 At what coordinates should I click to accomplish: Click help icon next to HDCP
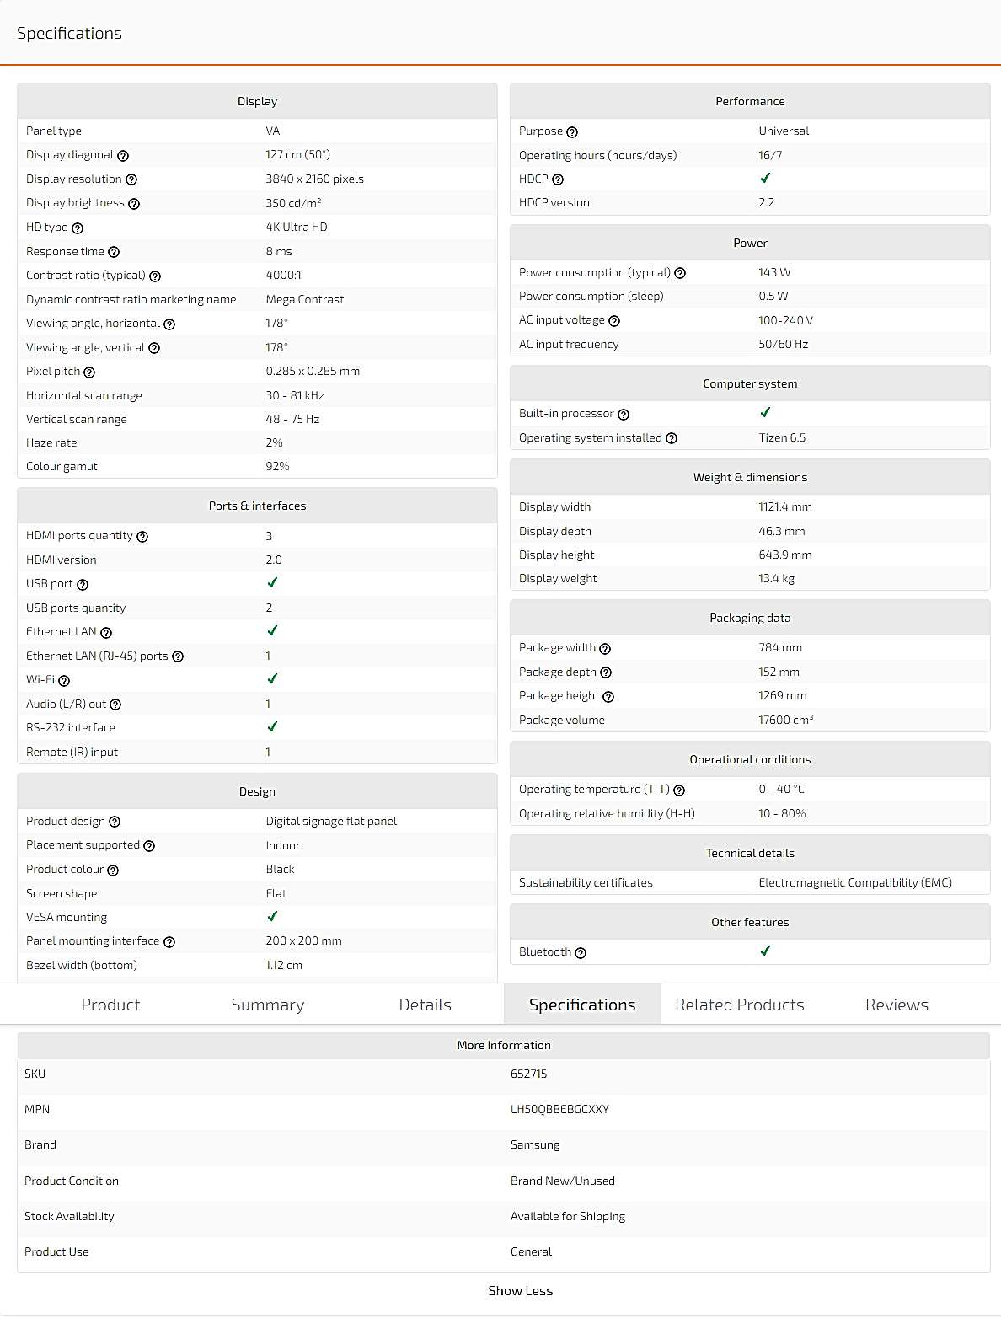(x=558, y=179)
